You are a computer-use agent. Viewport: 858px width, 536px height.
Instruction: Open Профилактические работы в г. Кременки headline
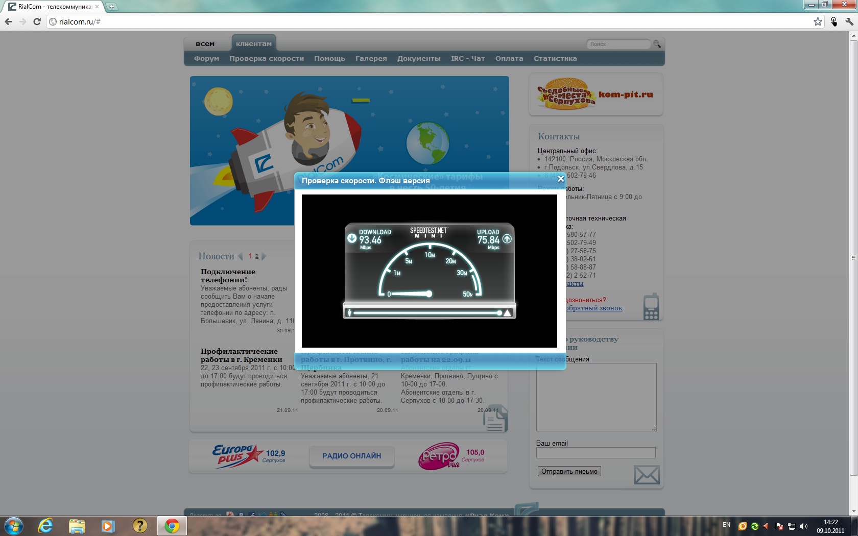click(x=241, y=355)
